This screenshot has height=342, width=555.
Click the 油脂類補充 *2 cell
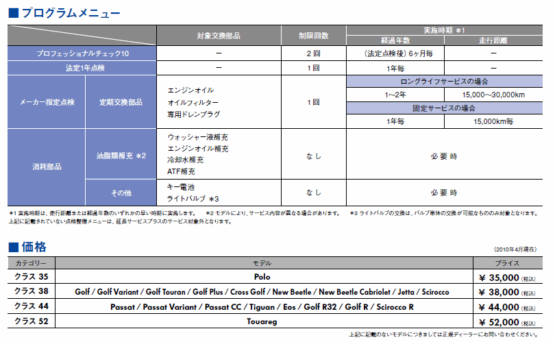pyautogui.click(x=121, y=156)
